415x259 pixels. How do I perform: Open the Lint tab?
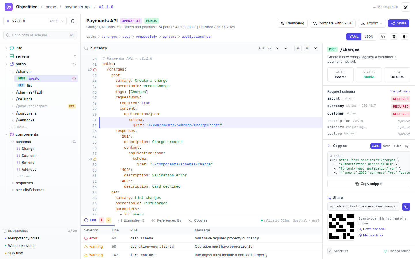98,220
